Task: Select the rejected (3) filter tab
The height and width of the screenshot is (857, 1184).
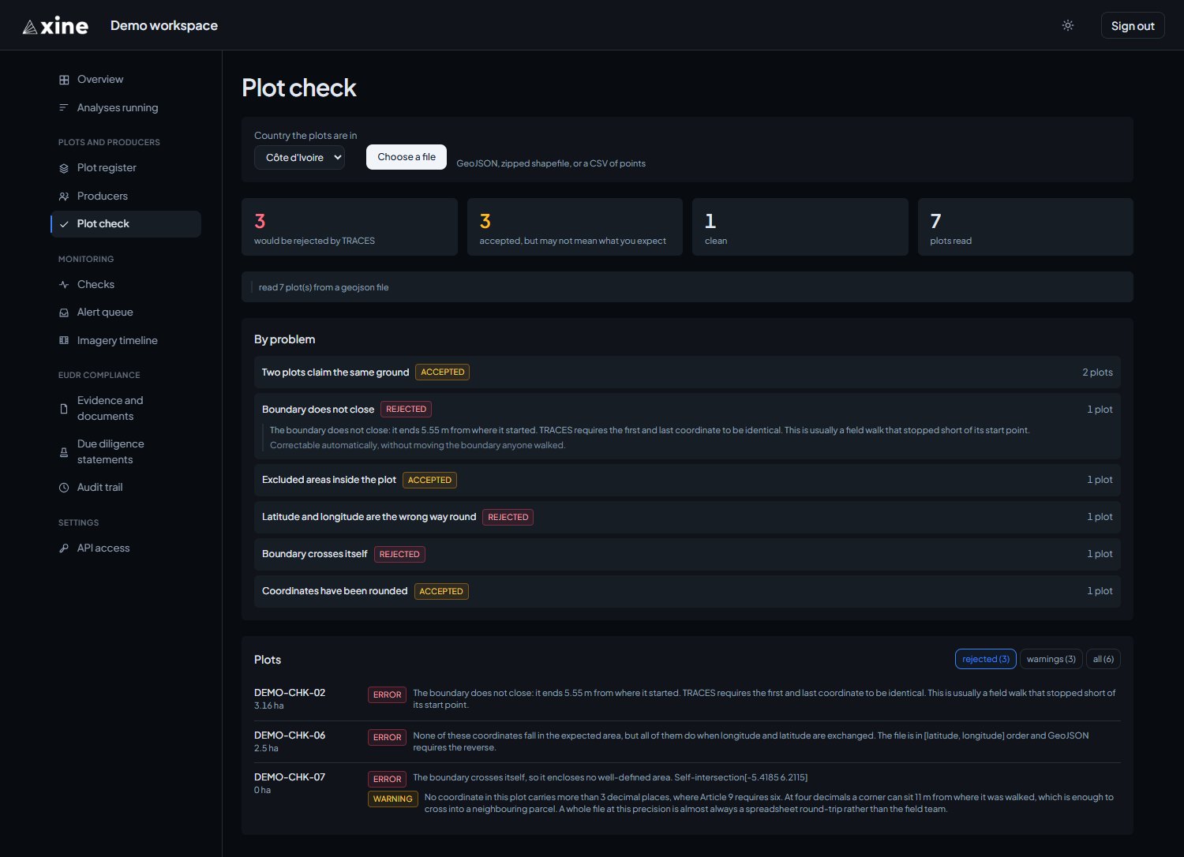Action: point(986,659)
